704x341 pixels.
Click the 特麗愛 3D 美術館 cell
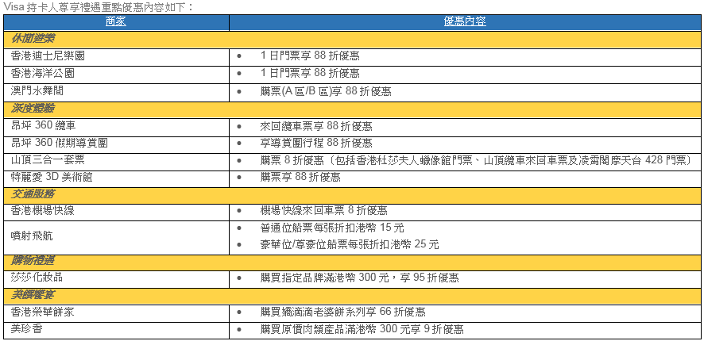pos(116,178)
